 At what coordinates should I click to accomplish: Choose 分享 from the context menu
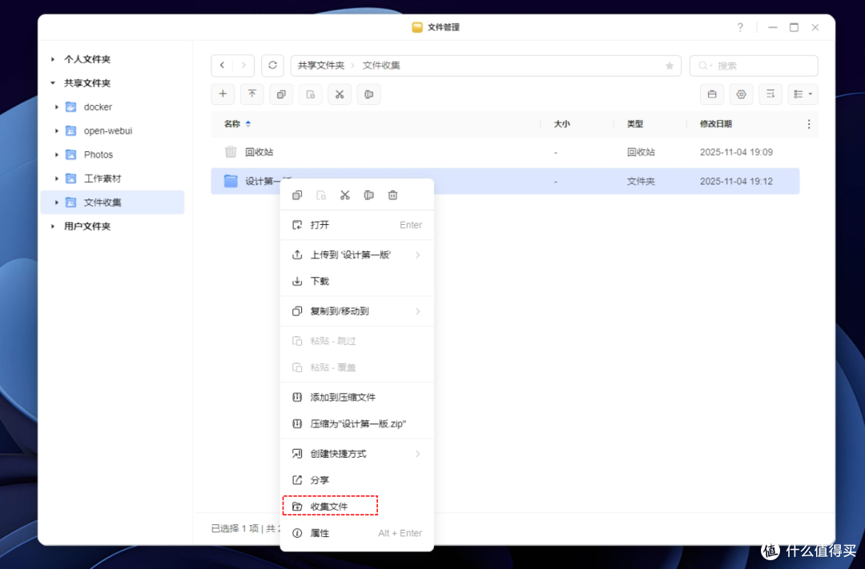[357, 479]
